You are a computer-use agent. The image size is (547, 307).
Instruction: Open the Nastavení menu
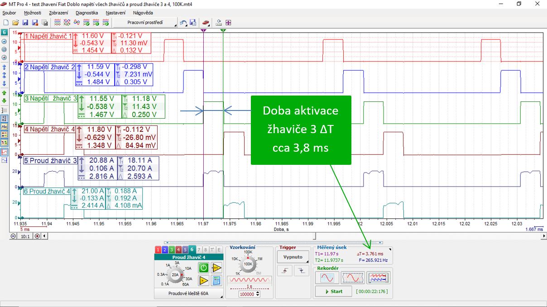(115, 13)
